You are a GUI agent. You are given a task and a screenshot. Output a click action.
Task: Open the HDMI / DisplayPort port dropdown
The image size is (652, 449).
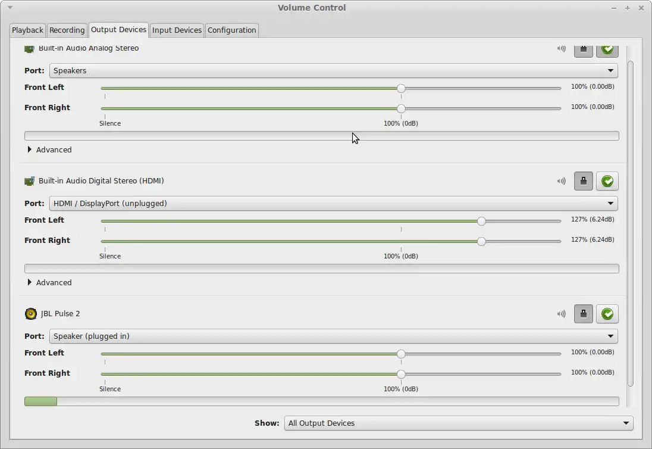coord(334,204)
